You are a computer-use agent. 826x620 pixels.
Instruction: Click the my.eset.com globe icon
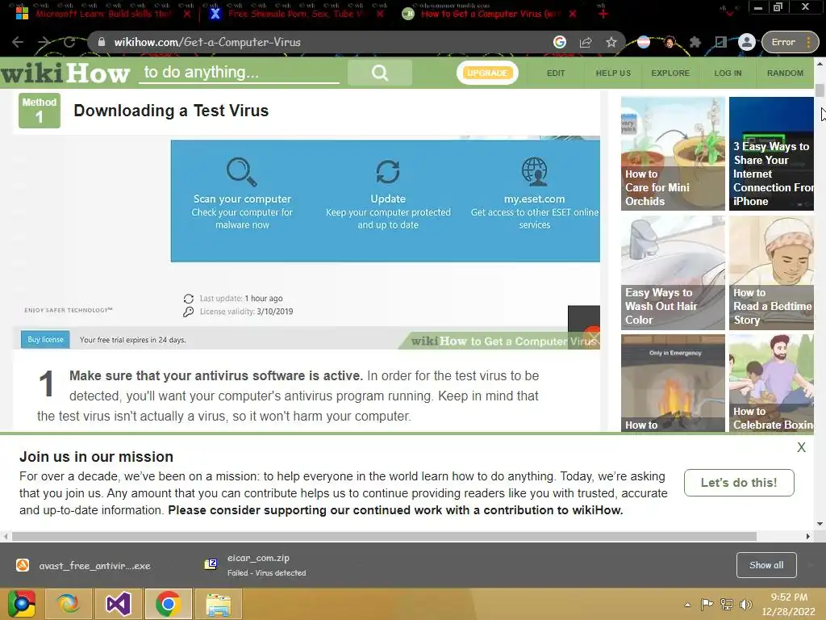coord(534,172)
